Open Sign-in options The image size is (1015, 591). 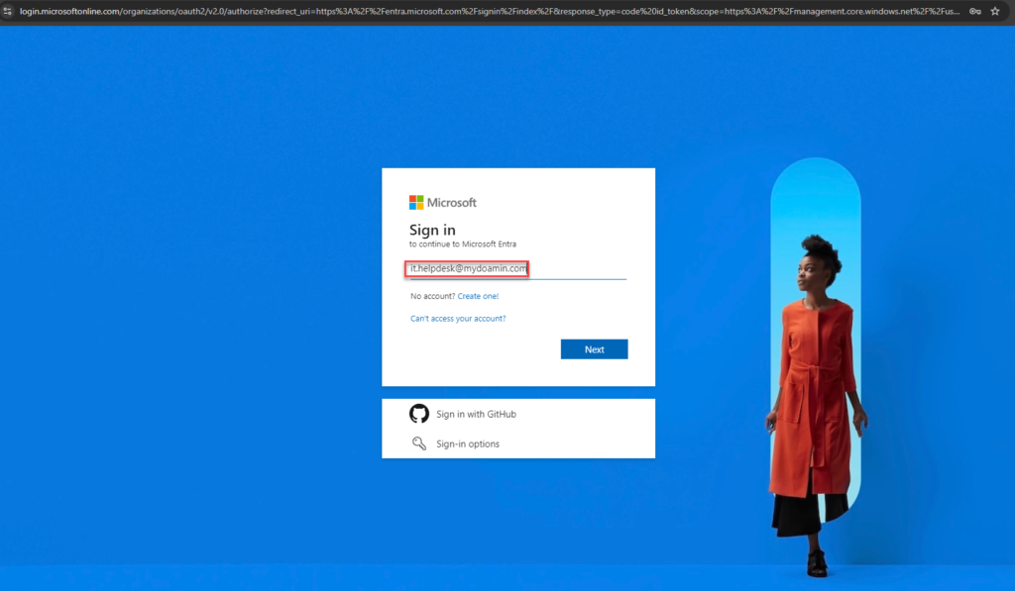pyautogui.click(x=468, y=443)
